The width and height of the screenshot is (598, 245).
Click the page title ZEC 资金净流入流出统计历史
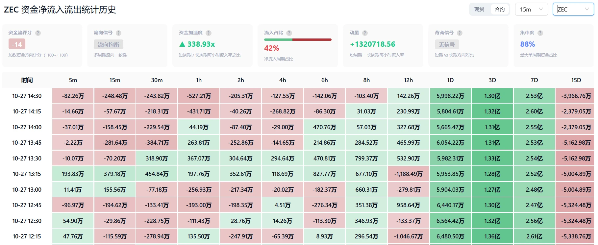[x=60, y=10]
